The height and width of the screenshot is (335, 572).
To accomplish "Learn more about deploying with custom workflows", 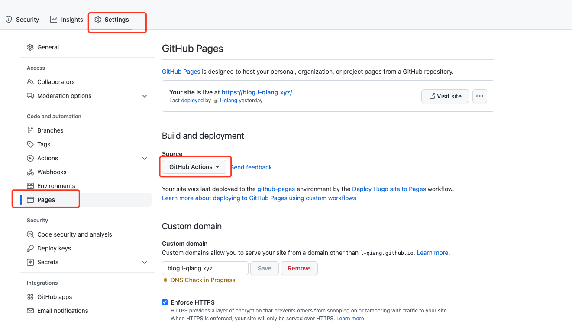I will tap(259, 198).
